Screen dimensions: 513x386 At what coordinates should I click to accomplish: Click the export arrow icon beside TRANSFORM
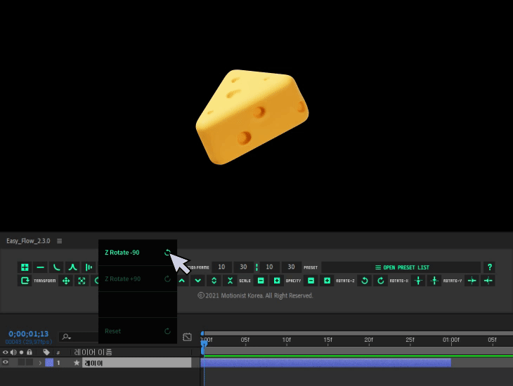[x=25, y=281]
